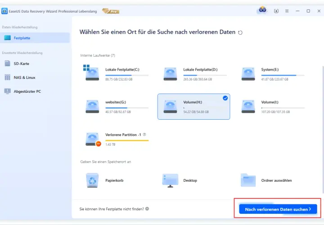Select Lokale Festplatte(D:) drive icon
Screen dimensions: 324x225
[170, 74]
